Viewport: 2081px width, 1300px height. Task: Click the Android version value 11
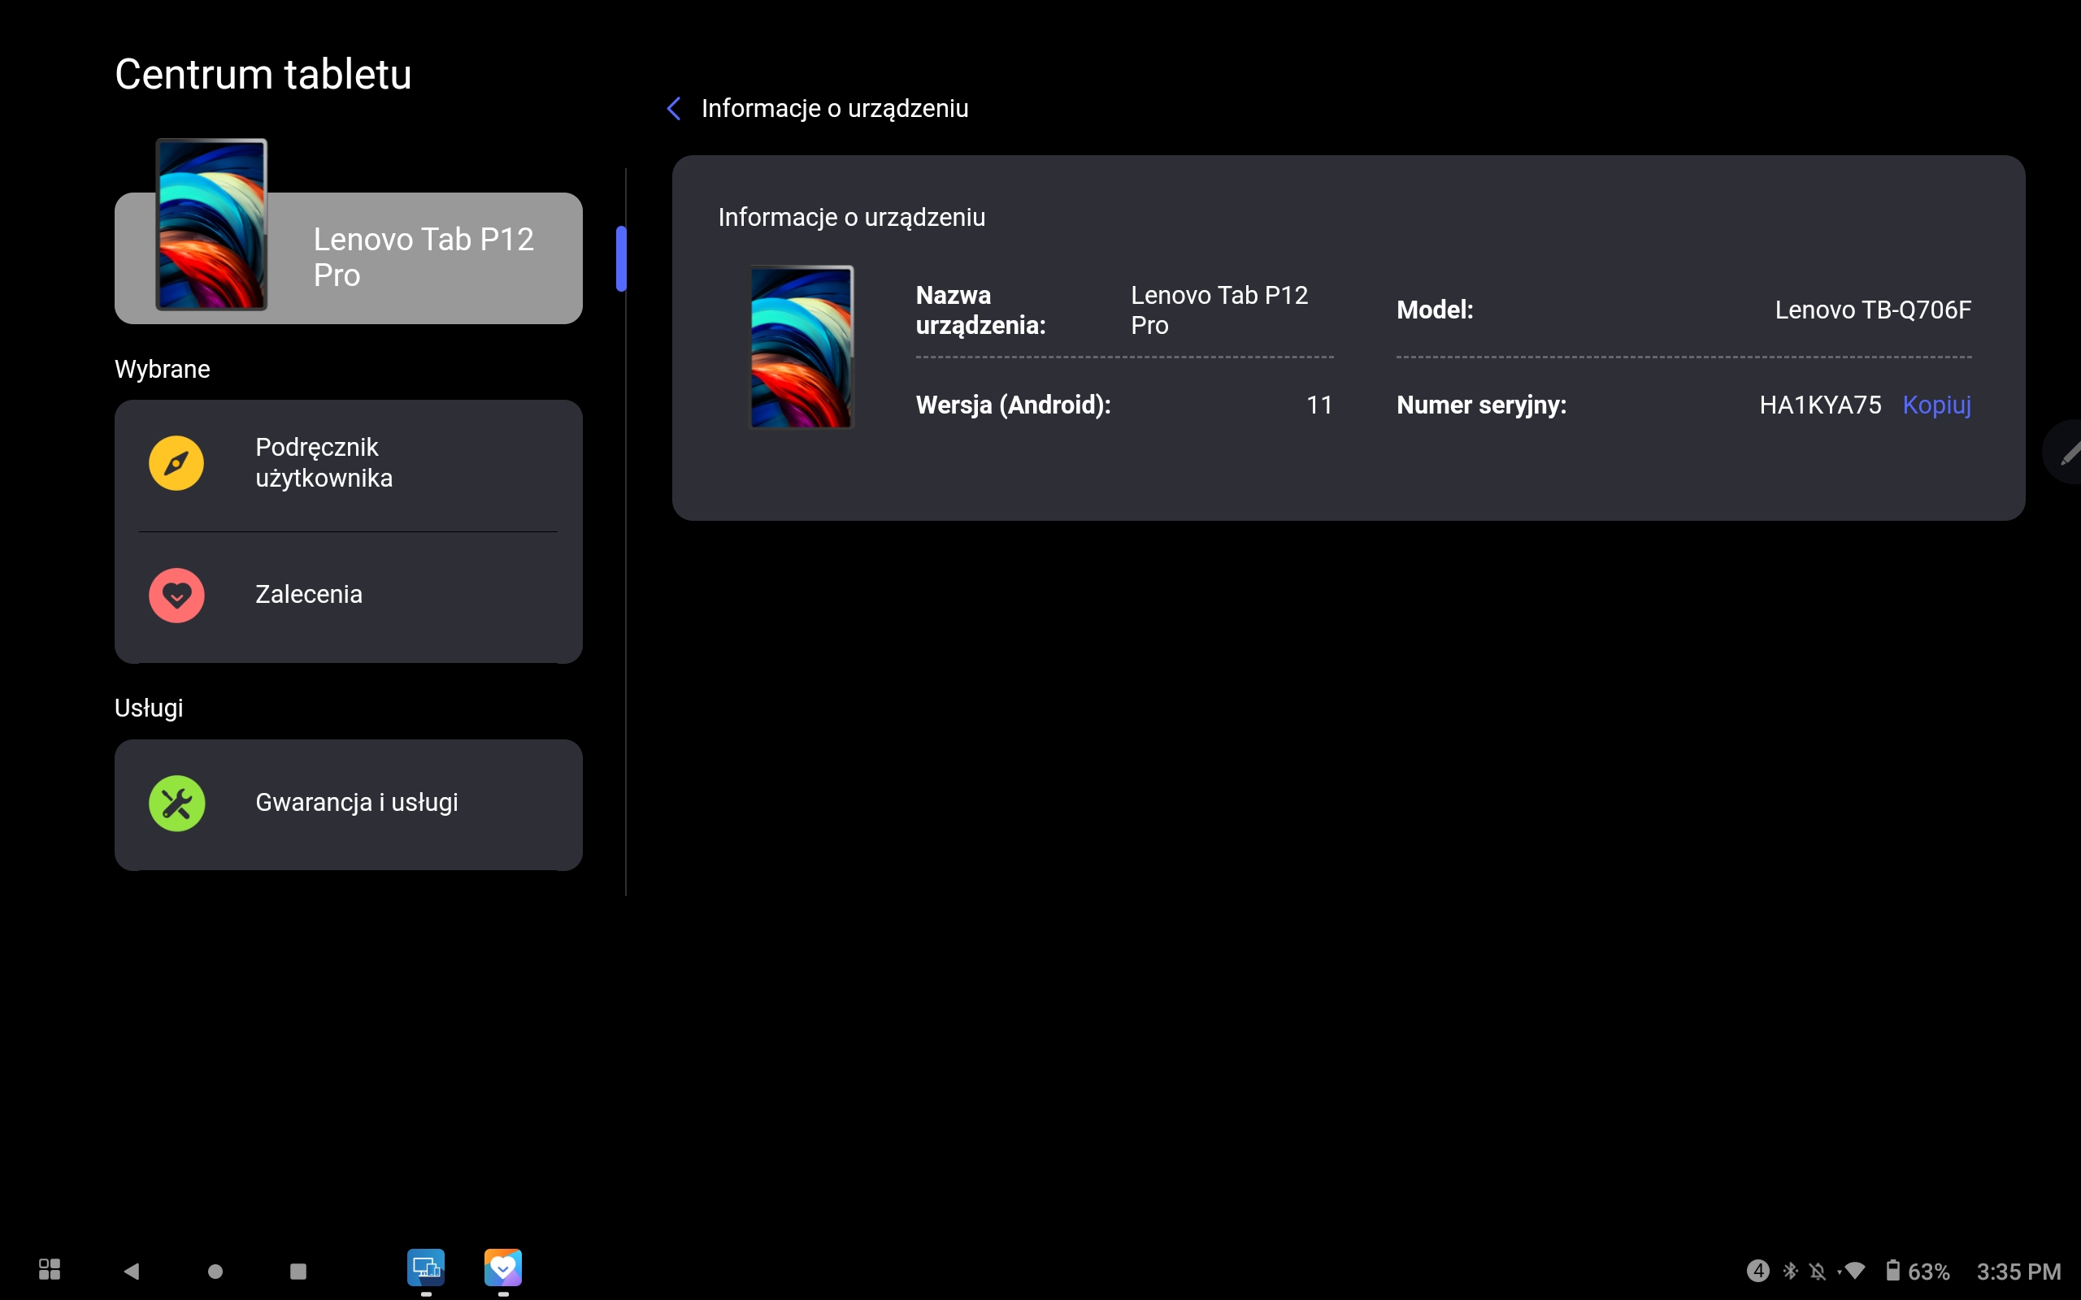1319,405
